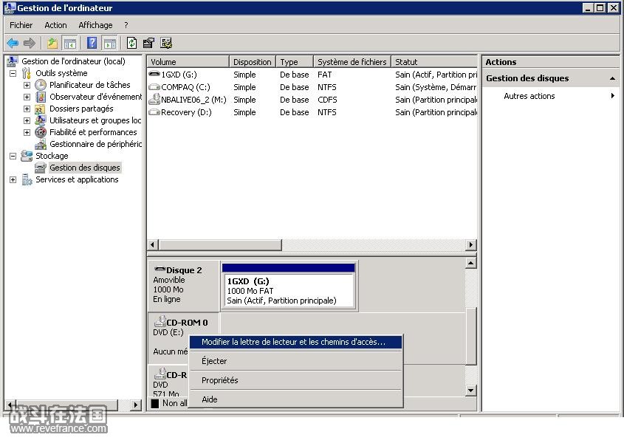The height and width of the screenshot is (443, 624).
Task: Click the Planificateur de tâches clock icon
Action: coord(41,85)
